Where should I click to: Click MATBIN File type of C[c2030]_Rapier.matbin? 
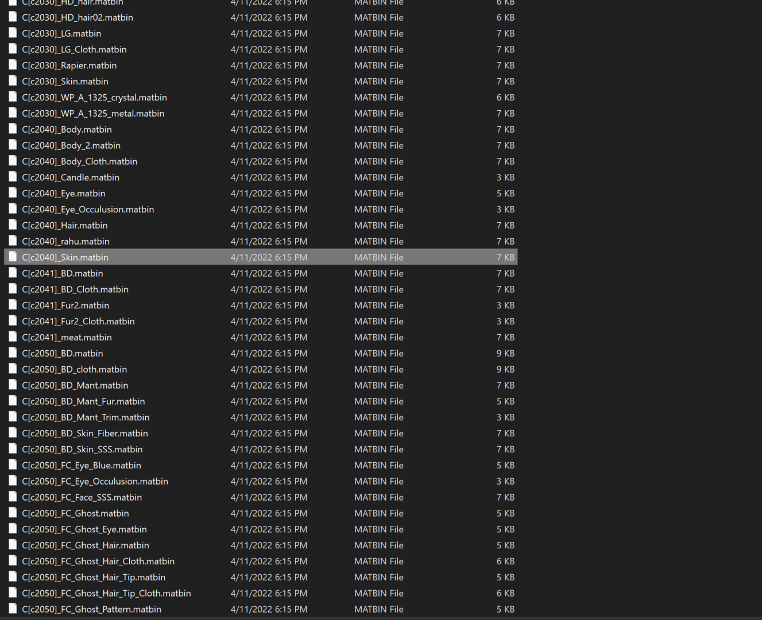(379, 65)
